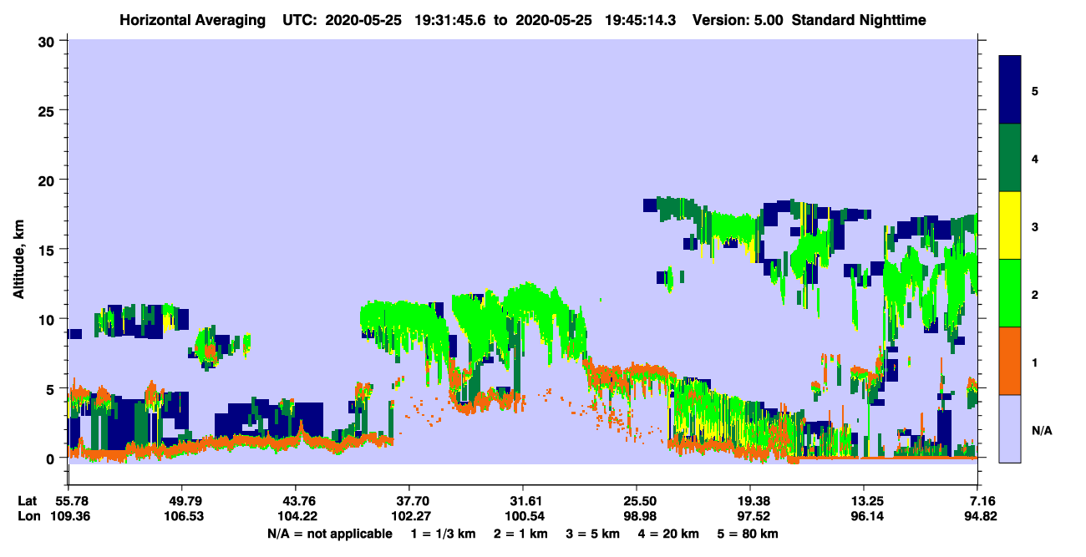Click the 'N/A = not applicable' legend text
The image size is (1086, 557).
tap(330, 534)
